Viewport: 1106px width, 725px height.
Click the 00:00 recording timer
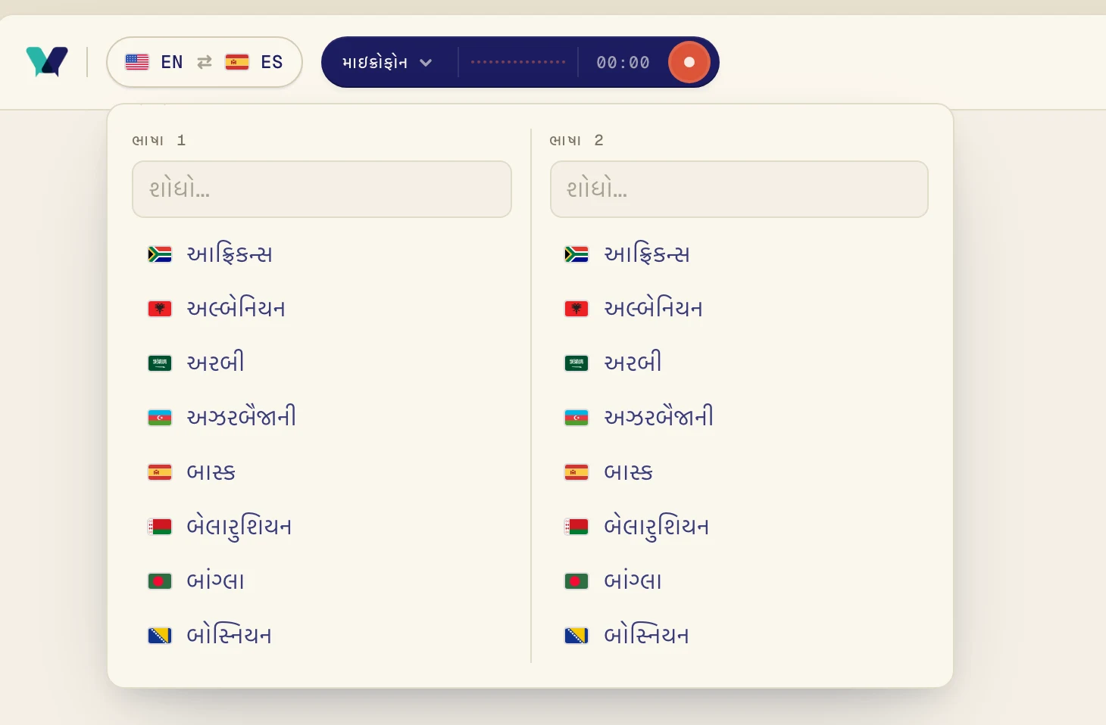[x=623, y=62]
